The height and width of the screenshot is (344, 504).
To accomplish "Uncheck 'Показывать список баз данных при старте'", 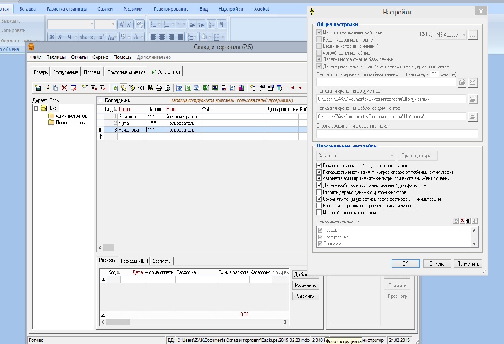I will point(319,165).
